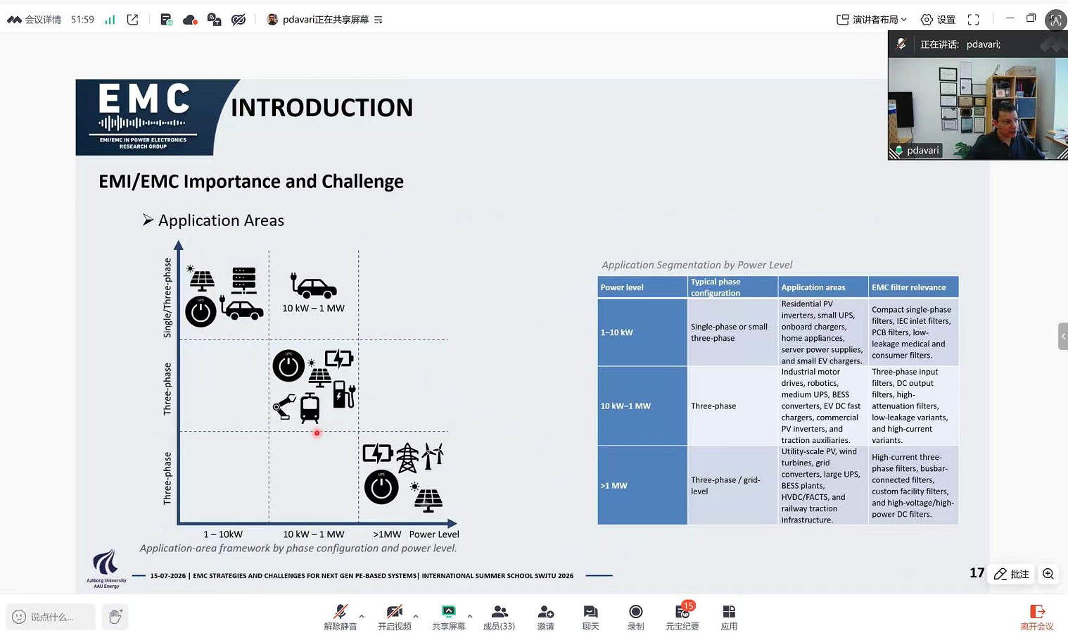The height and width of the screenshot is (633, 1068).
Task: Leave the meeting (离开会议)
Action: (1037, 617)
